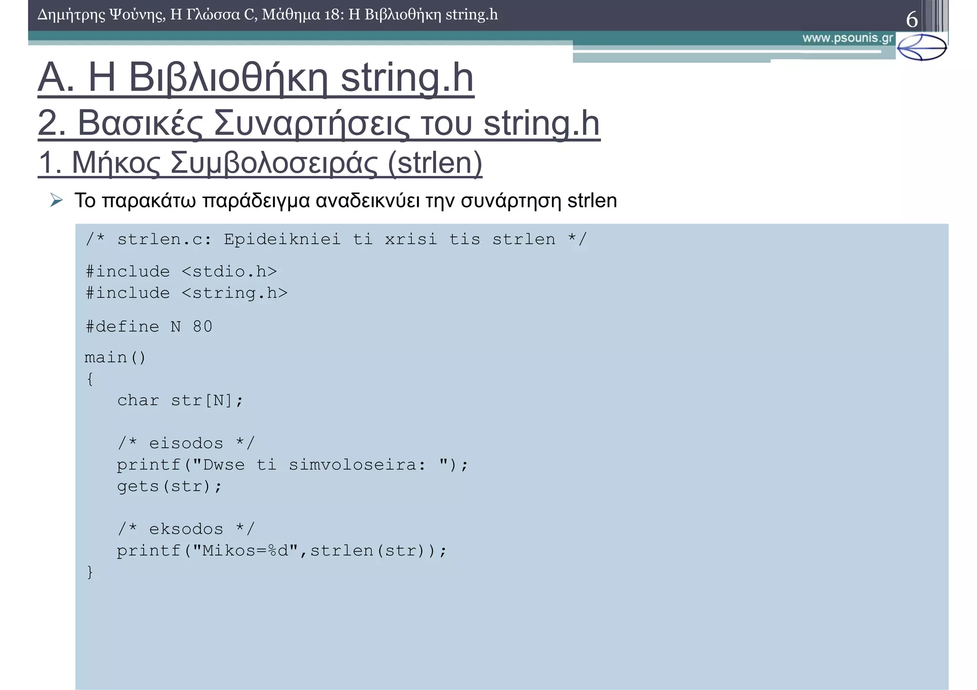Click the #define N 80 line

coord(149,327)
